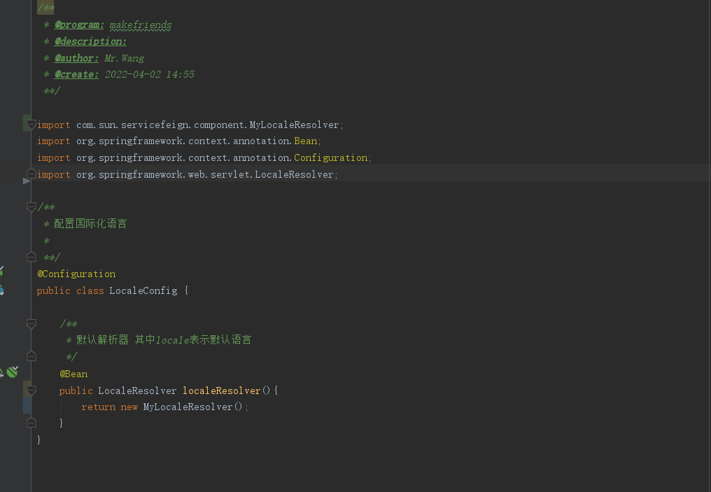
Task: Click the @create: tag
Action: point(76,74)
